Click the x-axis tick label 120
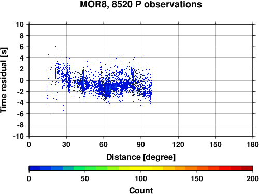 pos(178,144)
